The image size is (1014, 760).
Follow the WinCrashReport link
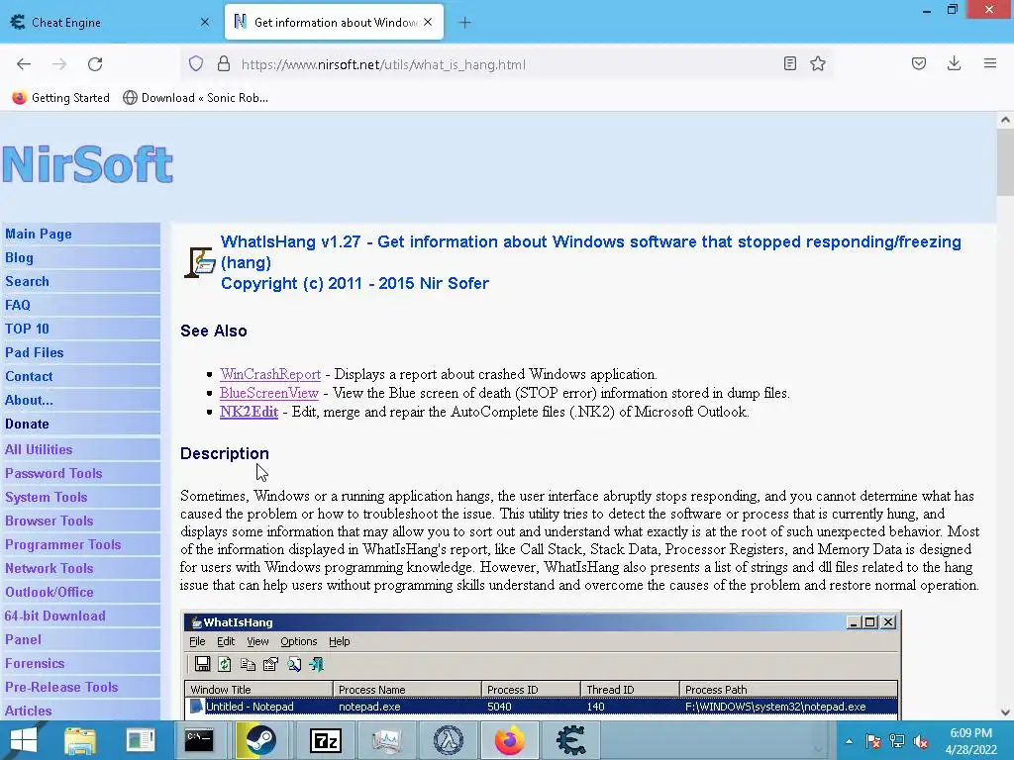click(x=270, y=374)
